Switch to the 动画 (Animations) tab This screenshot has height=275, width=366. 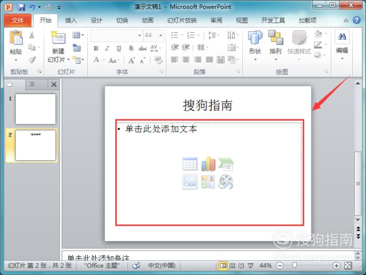pos(148,21)
